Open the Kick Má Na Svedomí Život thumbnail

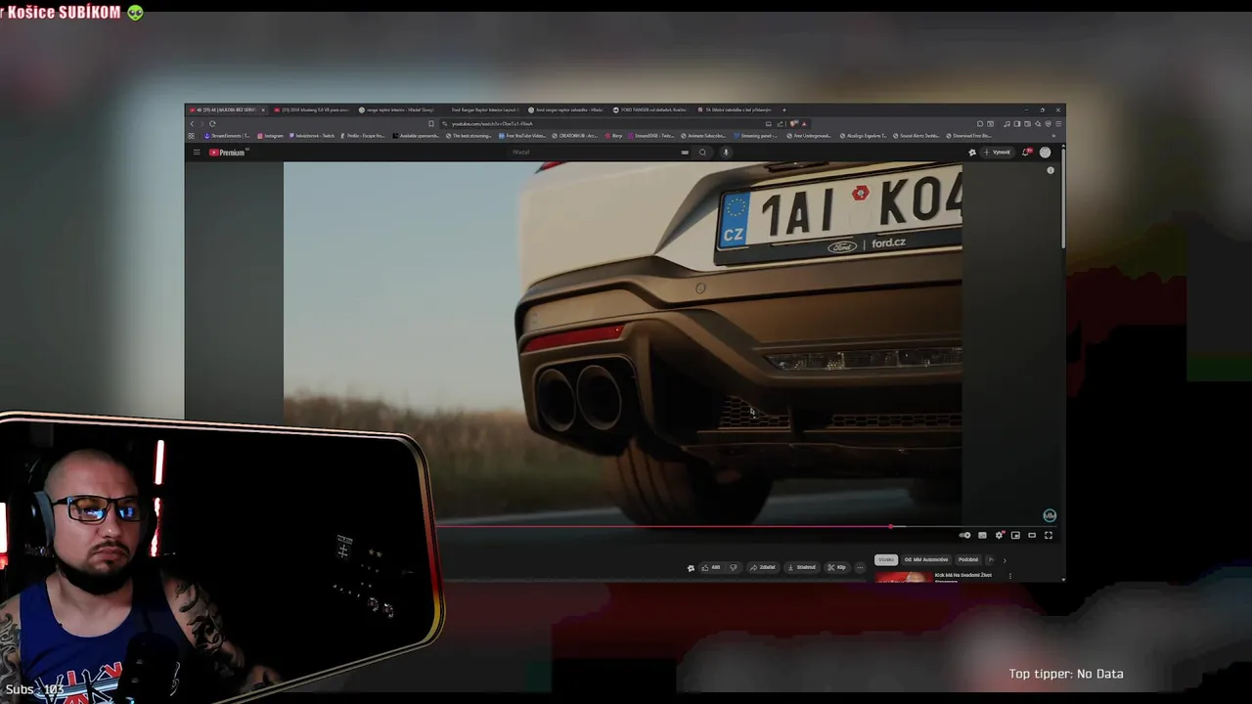coord(903,577)
